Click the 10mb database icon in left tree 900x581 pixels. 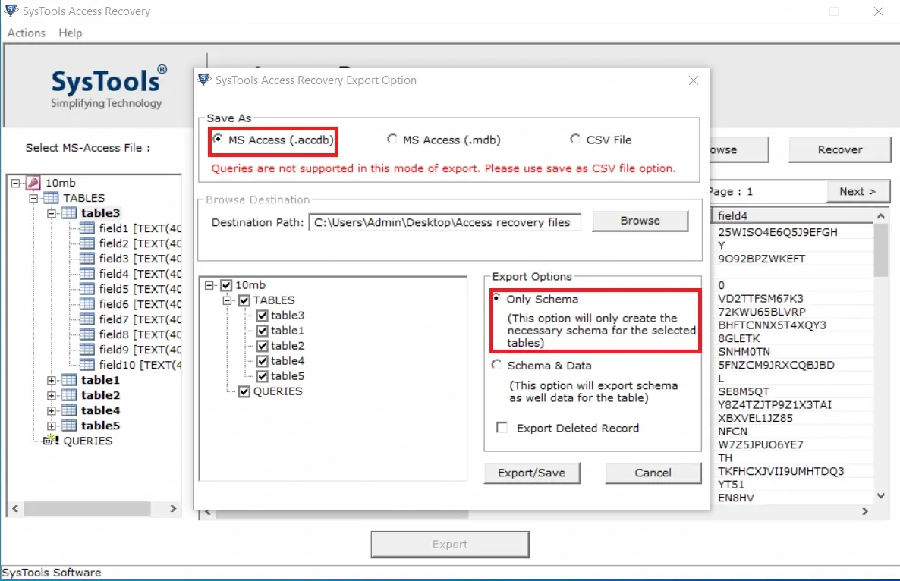(33, 183)
